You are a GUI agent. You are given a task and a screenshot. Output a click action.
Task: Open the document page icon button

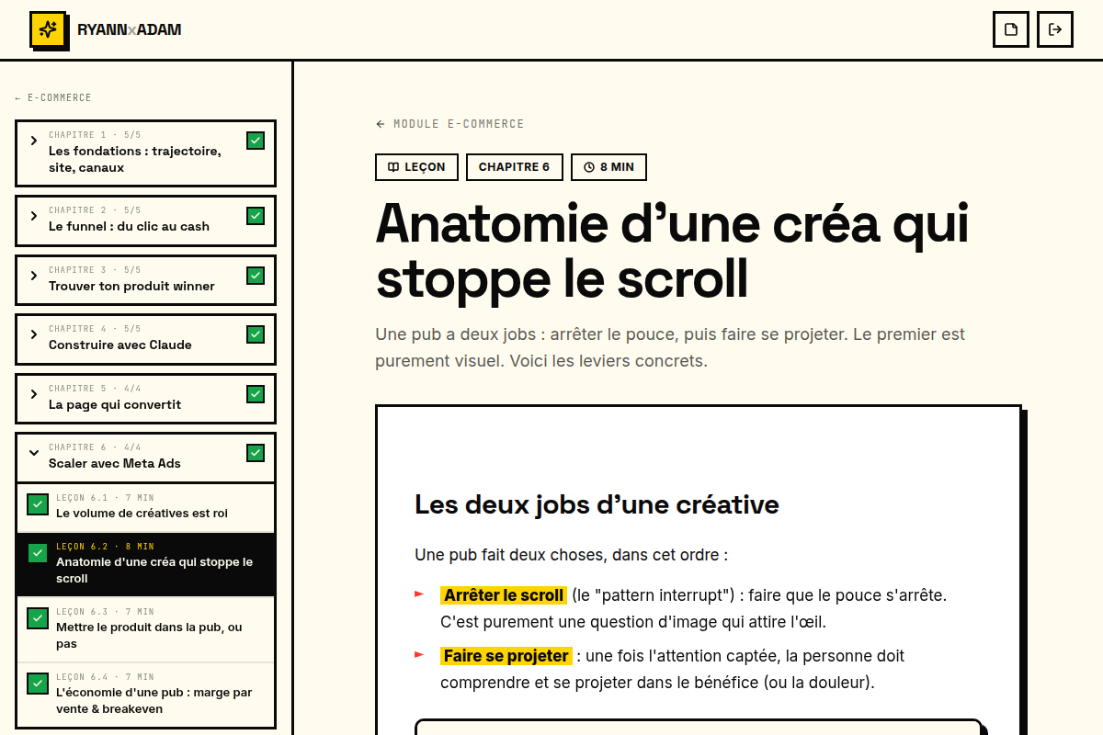[1011, 29]
